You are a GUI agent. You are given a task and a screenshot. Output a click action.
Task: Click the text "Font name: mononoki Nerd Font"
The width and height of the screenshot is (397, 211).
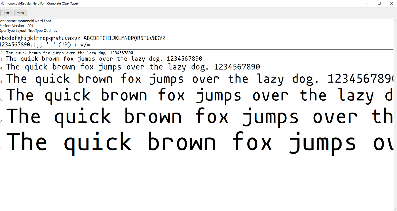point(25,21)
